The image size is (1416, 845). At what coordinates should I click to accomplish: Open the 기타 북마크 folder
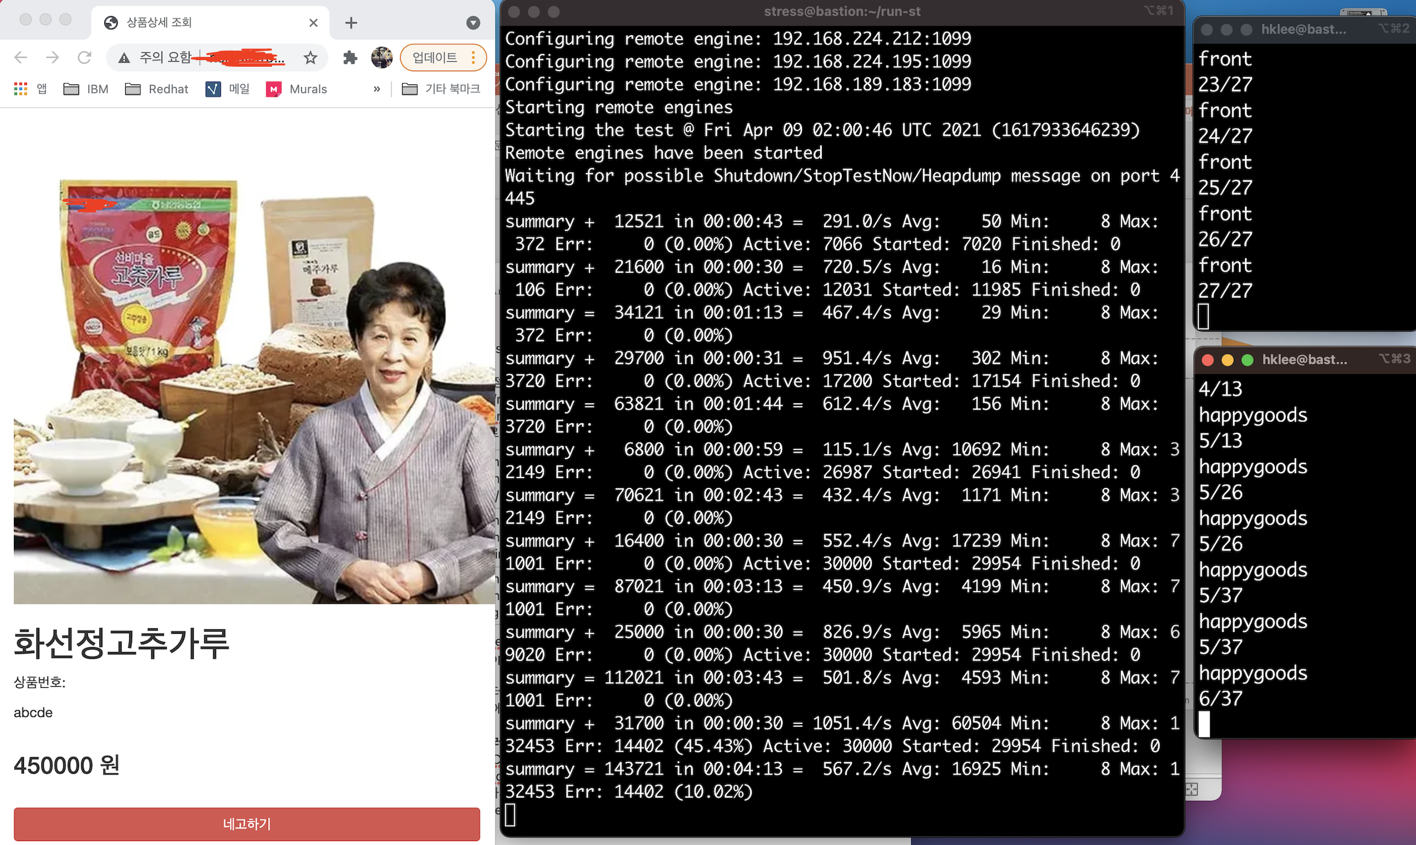pos(441,89)
